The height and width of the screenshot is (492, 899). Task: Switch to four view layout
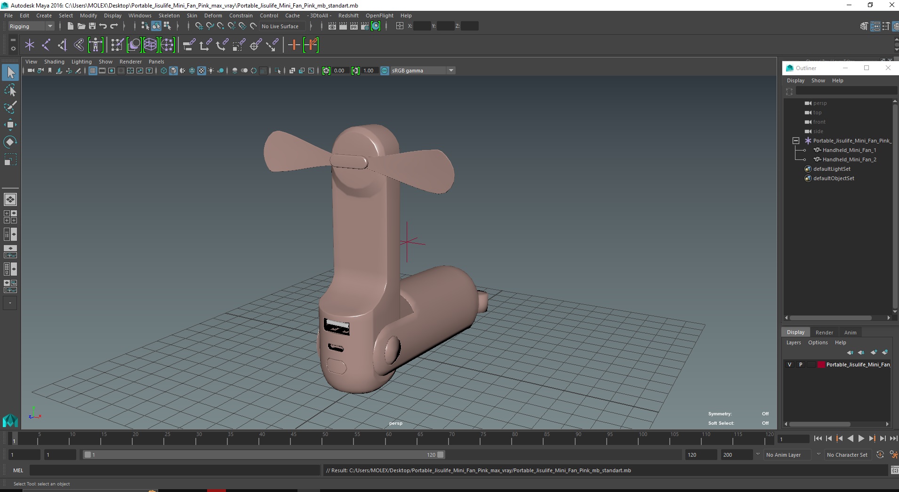[10, 217]
